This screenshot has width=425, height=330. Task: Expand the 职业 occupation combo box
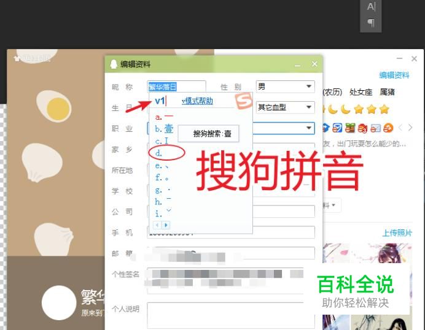pyautogui.click(x=309, y=128)
